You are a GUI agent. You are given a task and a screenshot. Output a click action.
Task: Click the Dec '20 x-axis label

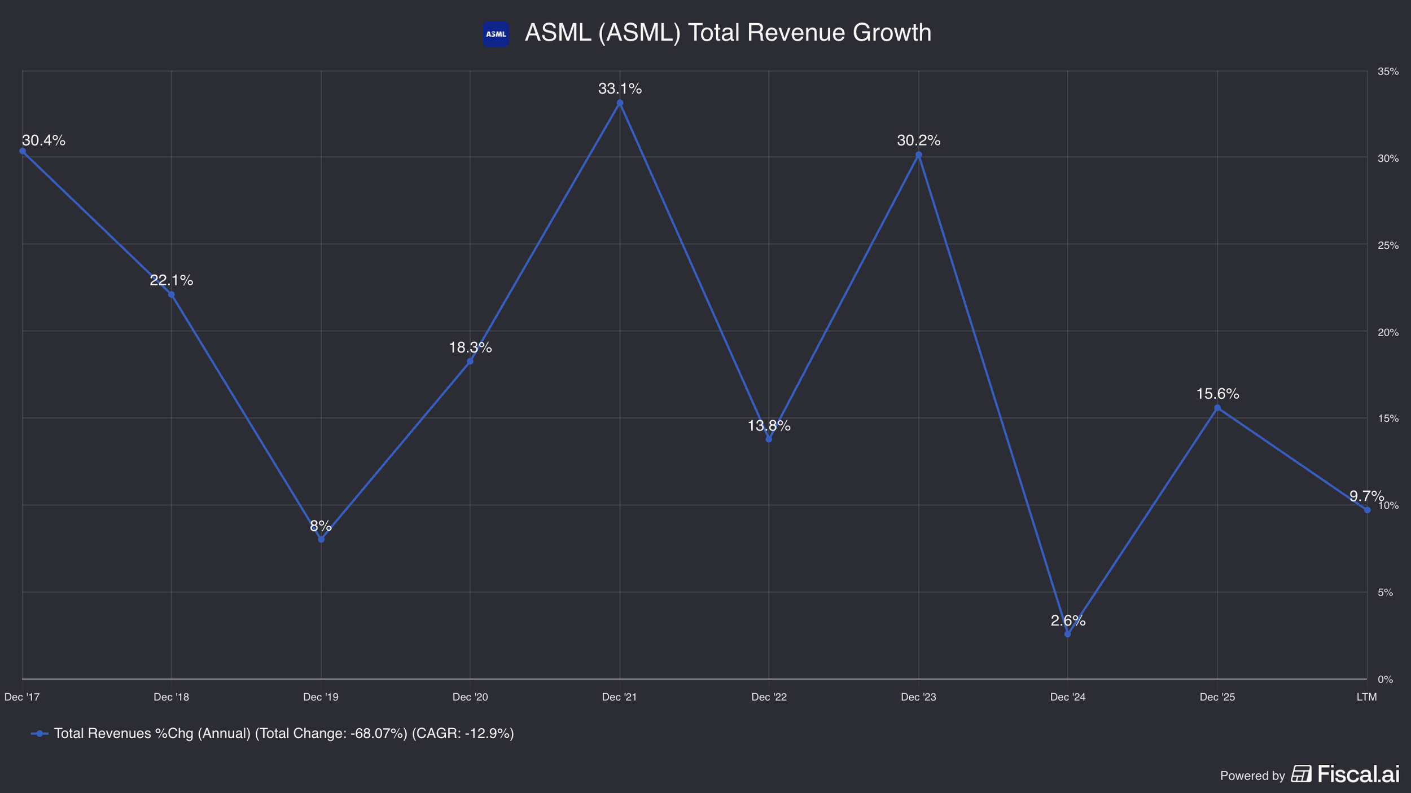(x=470, y=697)
